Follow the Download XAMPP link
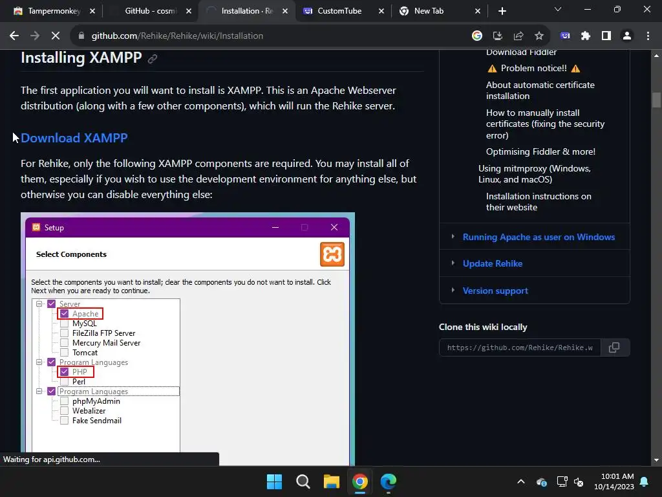Viewport: 662px width, 497px height. tap(74, 138)
